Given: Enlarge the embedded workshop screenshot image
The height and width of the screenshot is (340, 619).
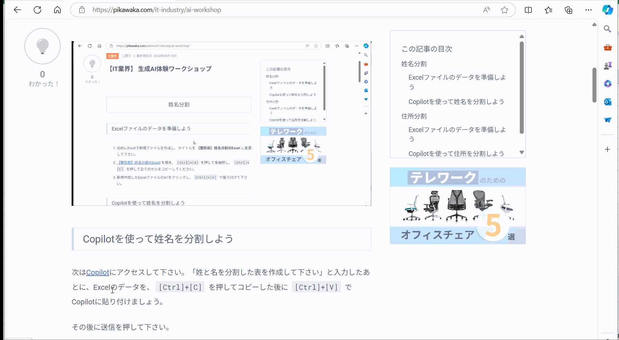Looking at the screenshot, I should 221,123.
